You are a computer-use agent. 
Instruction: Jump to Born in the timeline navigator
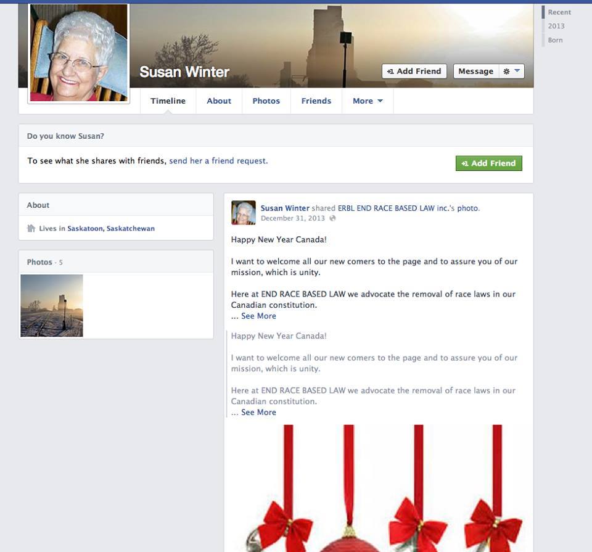tap(555, 40)
